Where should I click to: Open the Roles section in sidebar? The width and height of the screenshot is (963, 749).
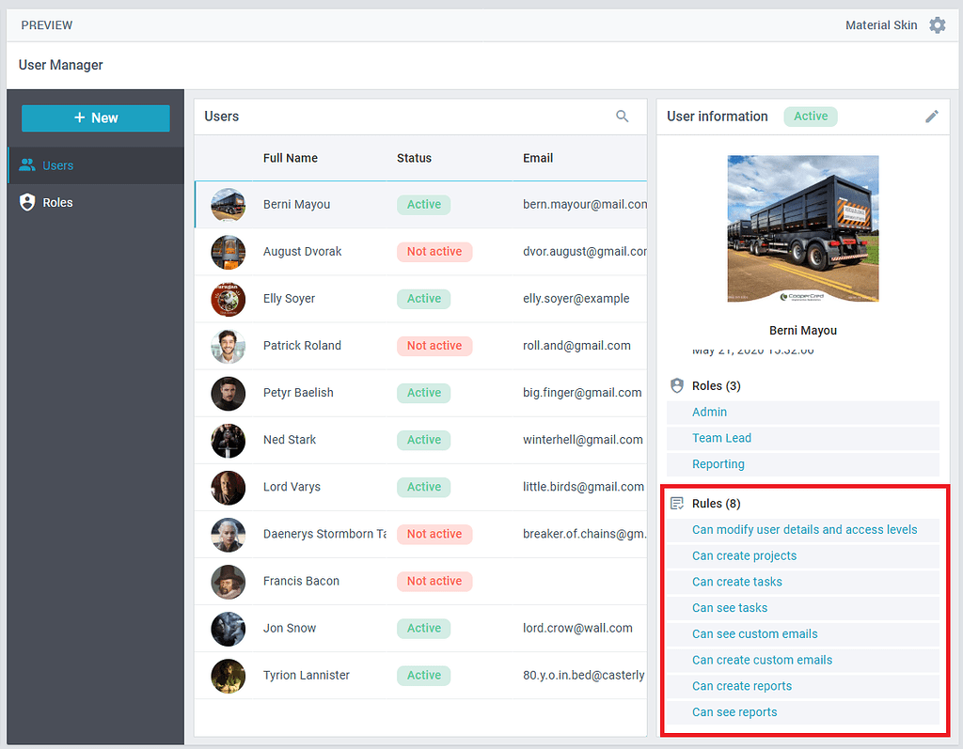coord(96,202)
